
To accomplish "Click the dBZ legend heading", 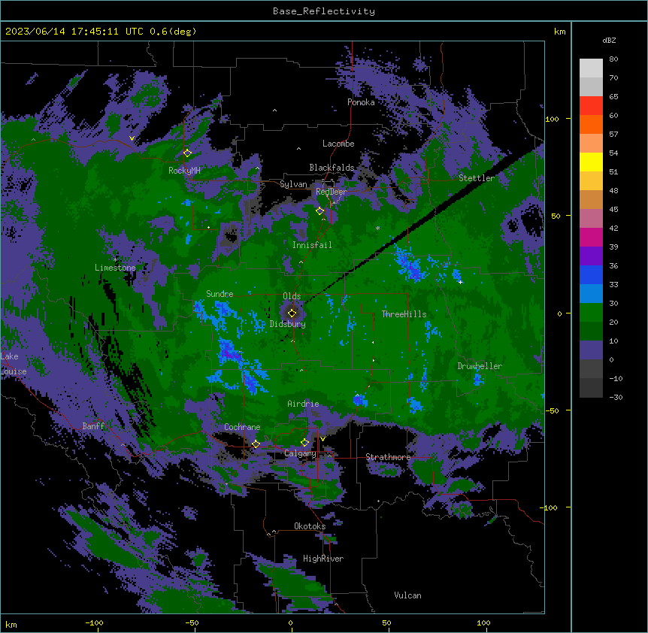I will click(x=609, y=41).
